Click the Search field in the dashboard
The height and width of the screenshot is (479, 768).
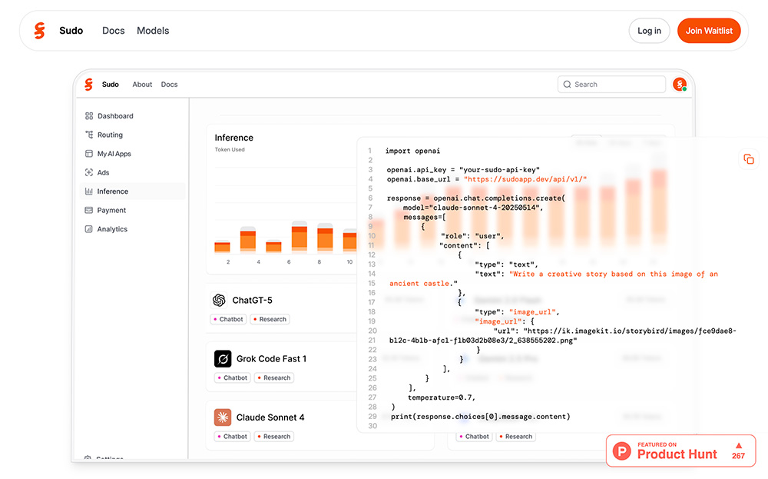[x=611, y=85]
